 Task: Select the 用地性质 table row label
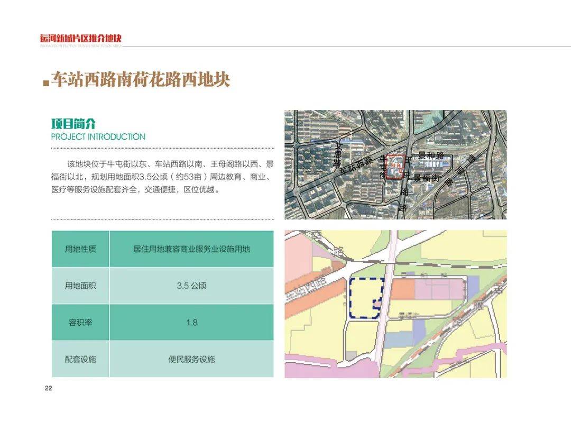pyautogui.click(x=80, y=249)
